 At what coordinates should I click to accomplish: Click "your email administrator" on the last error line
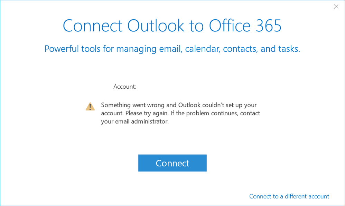[134, 121]
